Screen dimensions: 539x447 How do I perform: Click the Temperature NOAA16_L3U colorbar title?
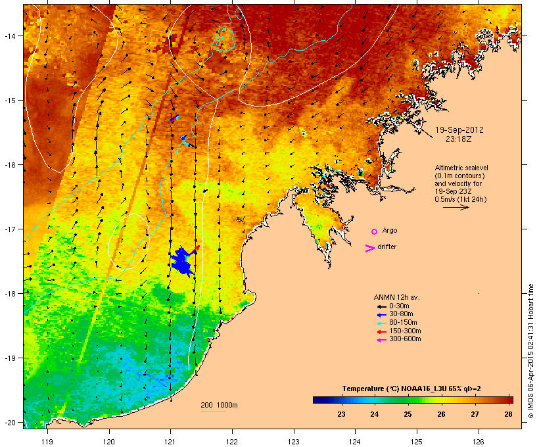coord(411,389)
